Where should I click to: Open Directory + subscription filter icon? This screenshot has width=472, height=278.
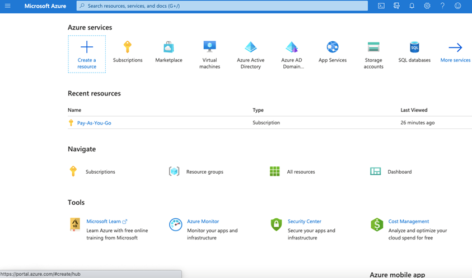click(x=396, y=6)
